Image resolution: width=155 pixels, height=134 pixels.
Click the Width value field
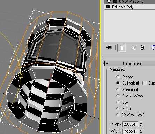click(130, 132)
